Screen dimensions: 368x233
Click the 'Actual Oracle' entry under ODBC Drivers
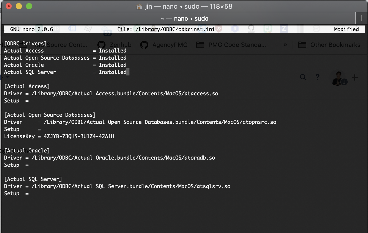pos(24,65)
